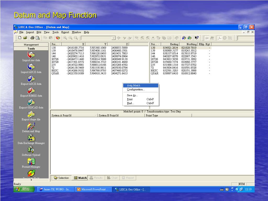
Task: Open the File menu
Action: (21, 32)
